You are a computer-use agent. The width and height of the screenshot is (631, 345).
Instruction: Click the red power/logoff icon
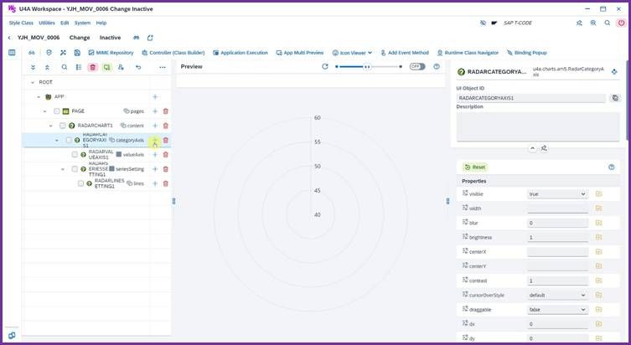(621, 23)
